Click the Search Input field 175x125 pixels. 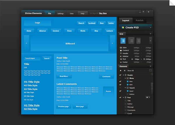click(32, 58)
